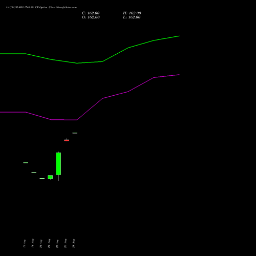Select the tall green candlestick on 25 Aug
Viewport: 256px width, 256px height.
coord(58,164)
